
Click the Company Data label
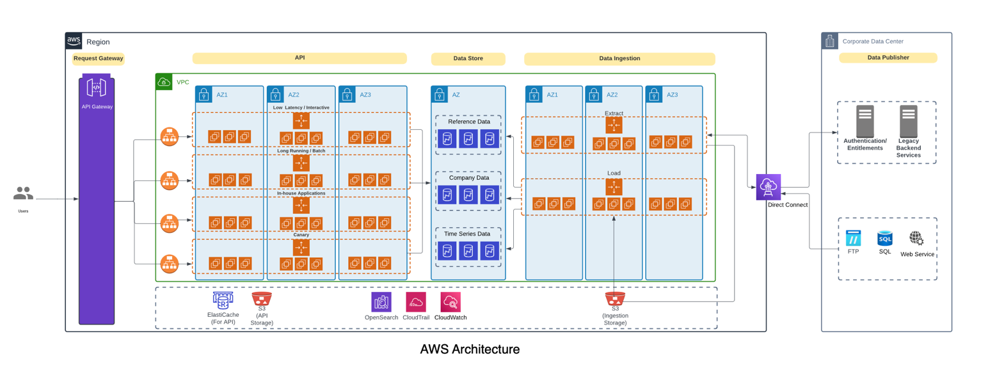469,178
